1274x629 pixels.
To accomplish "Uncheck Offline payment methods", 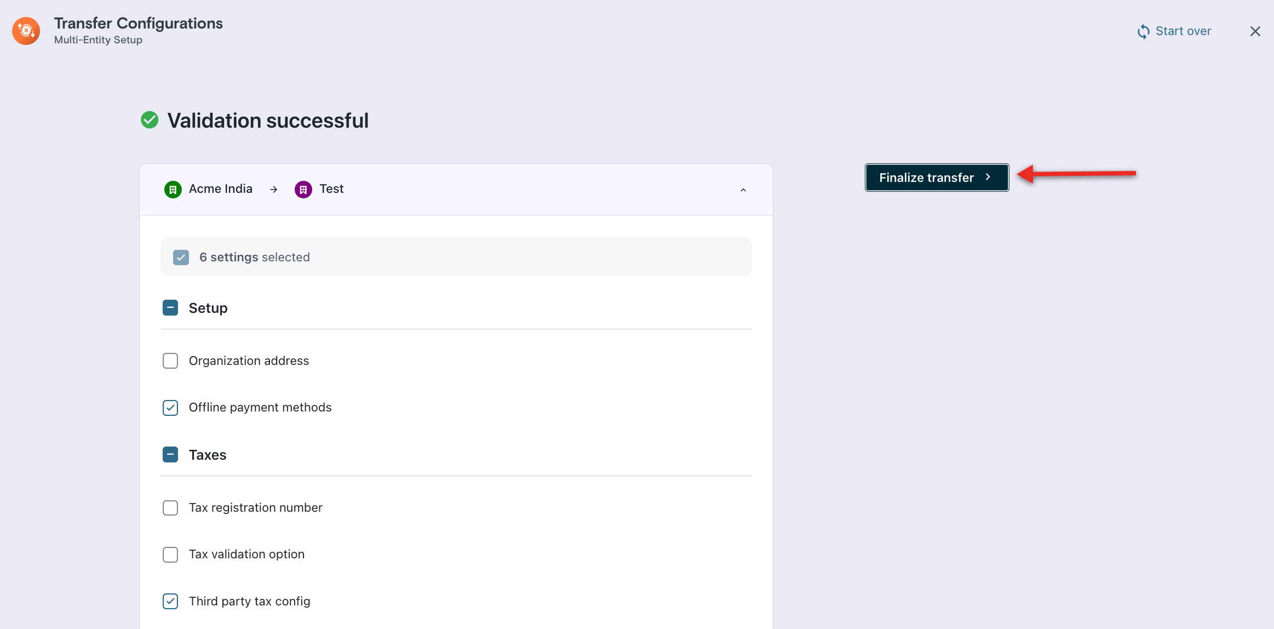I will pos(170,408).
